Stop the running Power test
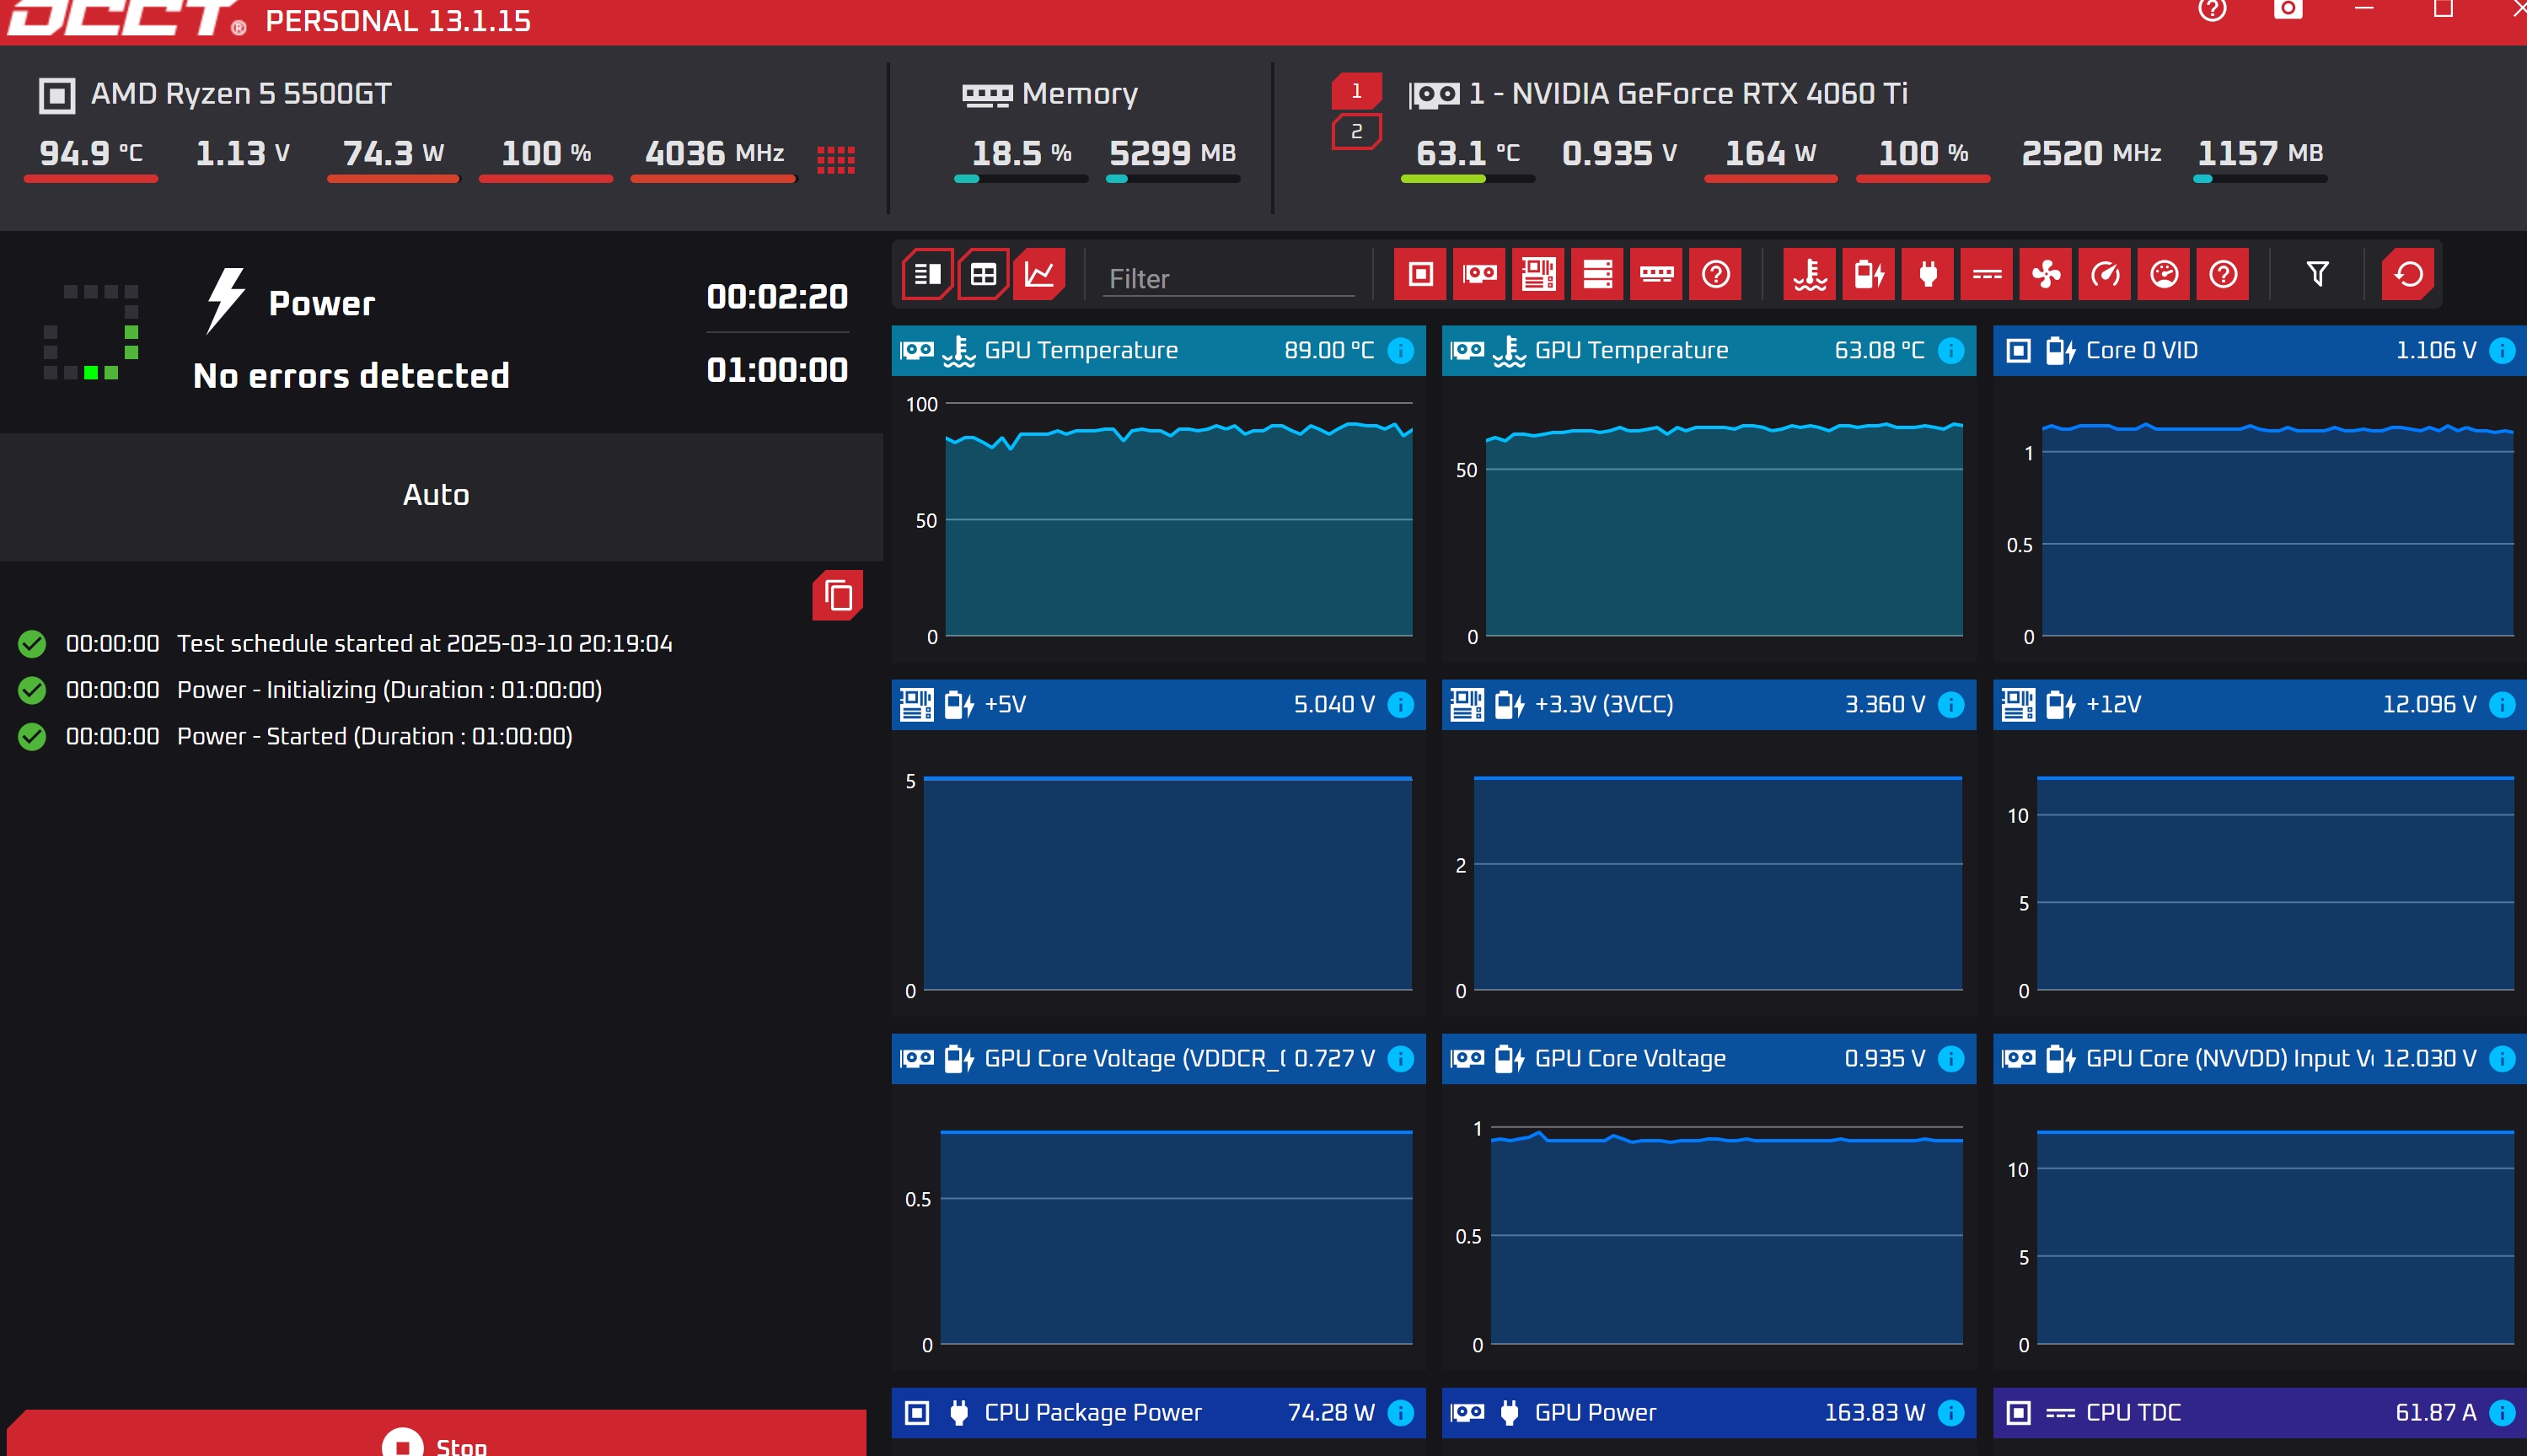Image resolution: width=2527 pixels, height=1456 pixels. (436, 1435)
